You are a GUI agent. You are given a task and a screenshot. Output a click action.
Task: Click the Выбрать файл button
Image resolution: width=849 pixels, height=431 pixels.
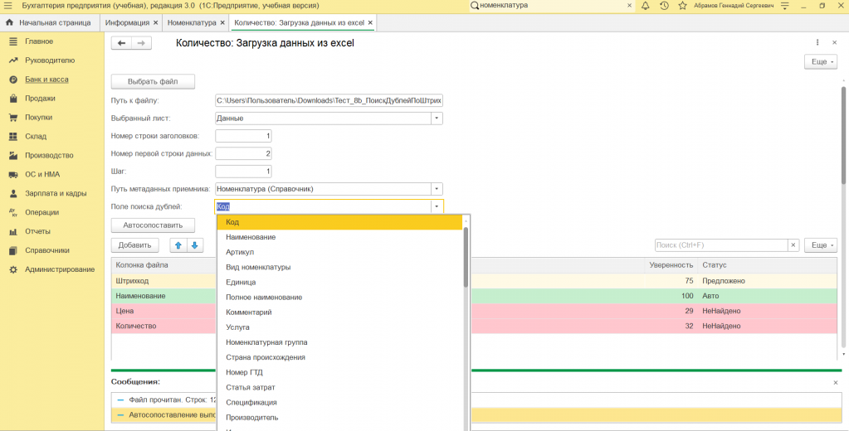click(153, 82)
